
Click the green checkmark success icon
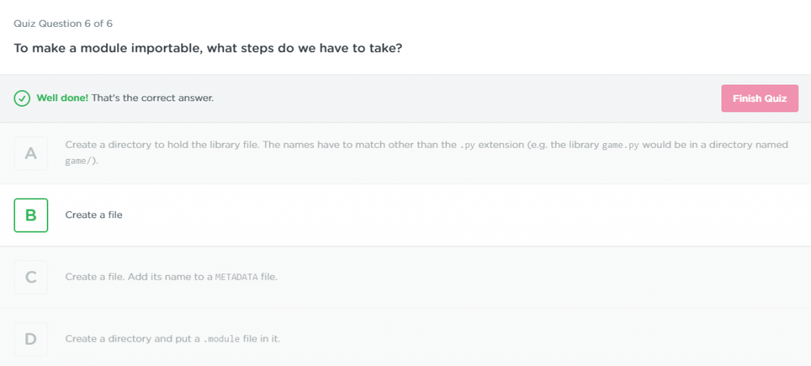coord(21,98)
